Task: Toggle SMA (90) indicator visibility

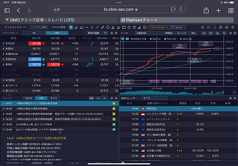Action: click(x=186, y=39)
